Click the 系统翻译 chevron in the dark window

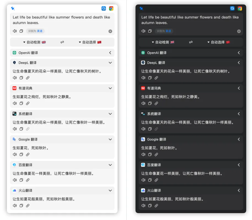click(x=239, y=114)
